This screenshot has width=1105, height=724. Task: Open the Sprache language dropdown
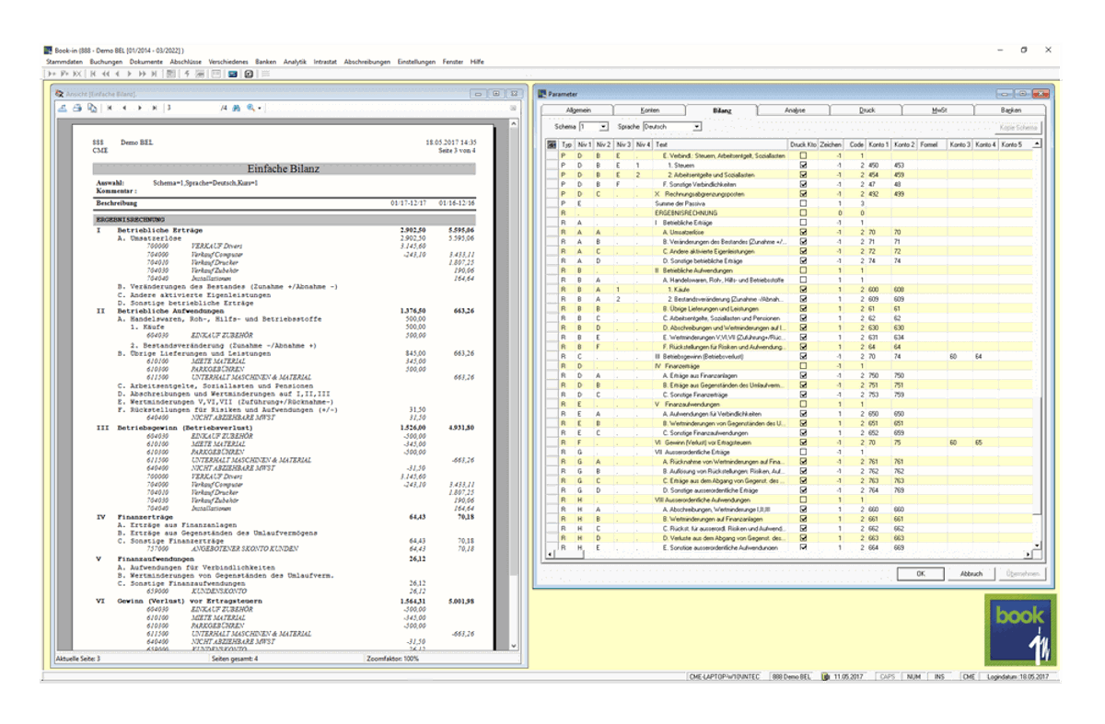click(x=695, y=127)
